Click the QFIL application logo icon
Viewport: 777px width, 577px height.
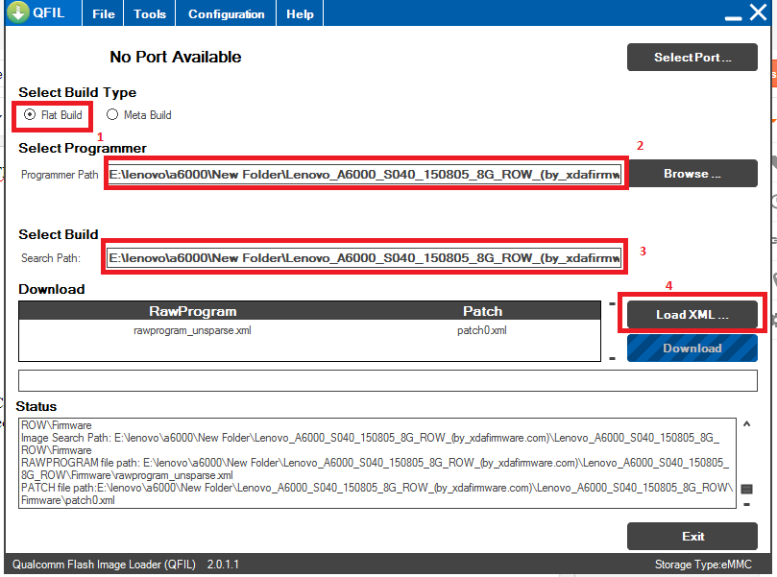(x=17, y=12)
